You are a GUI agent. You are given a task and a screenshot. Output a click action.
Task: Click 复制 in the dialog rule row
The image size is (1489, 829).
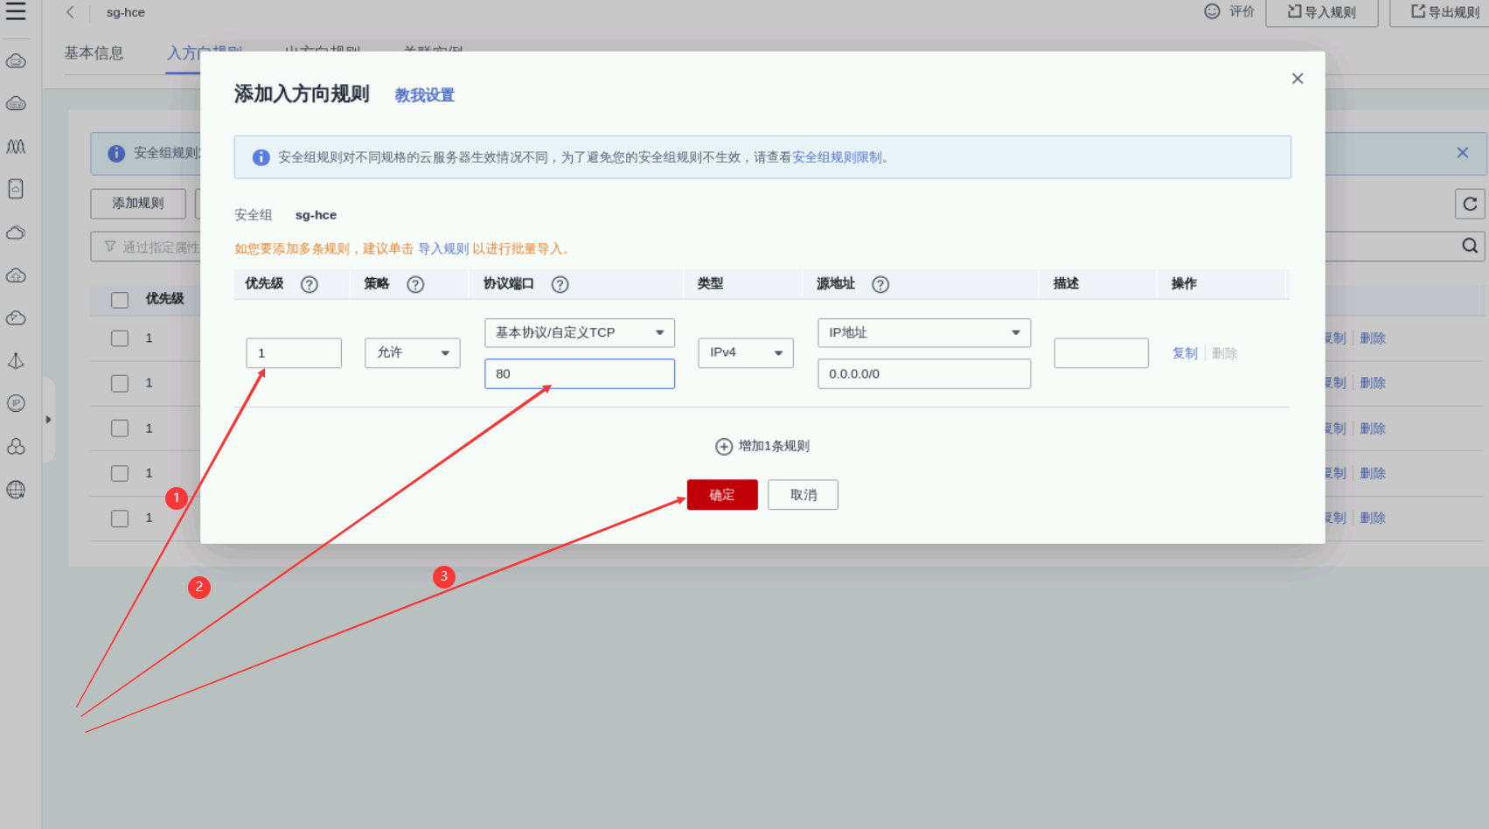tap(1185, 353)
